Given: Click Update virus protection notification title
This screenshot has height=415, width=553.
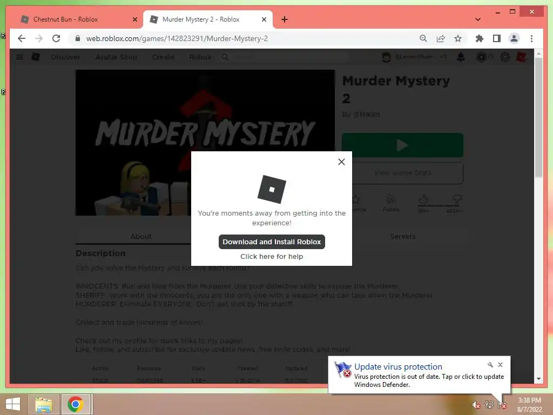Looking at the screenshot, I should pos(398,367).
